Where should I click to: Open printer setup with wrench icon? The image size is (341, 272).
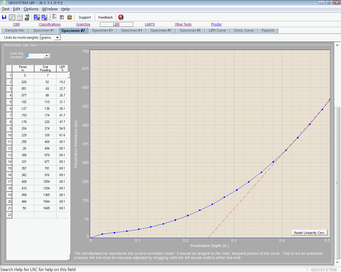click(x=27, y=18)
